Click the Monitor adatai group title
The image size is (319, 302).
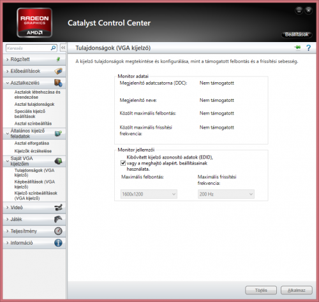click(133, 76)
